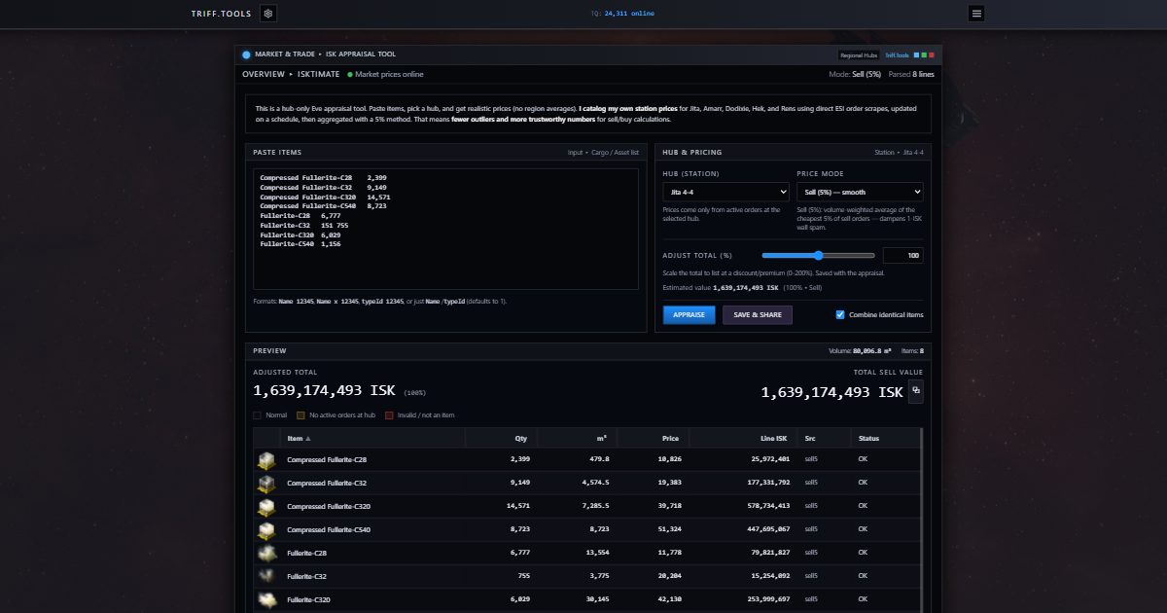This screenshot has height=613, width=1167.
Task: Click into the Paste Items text area
Action: pos(445,229)
